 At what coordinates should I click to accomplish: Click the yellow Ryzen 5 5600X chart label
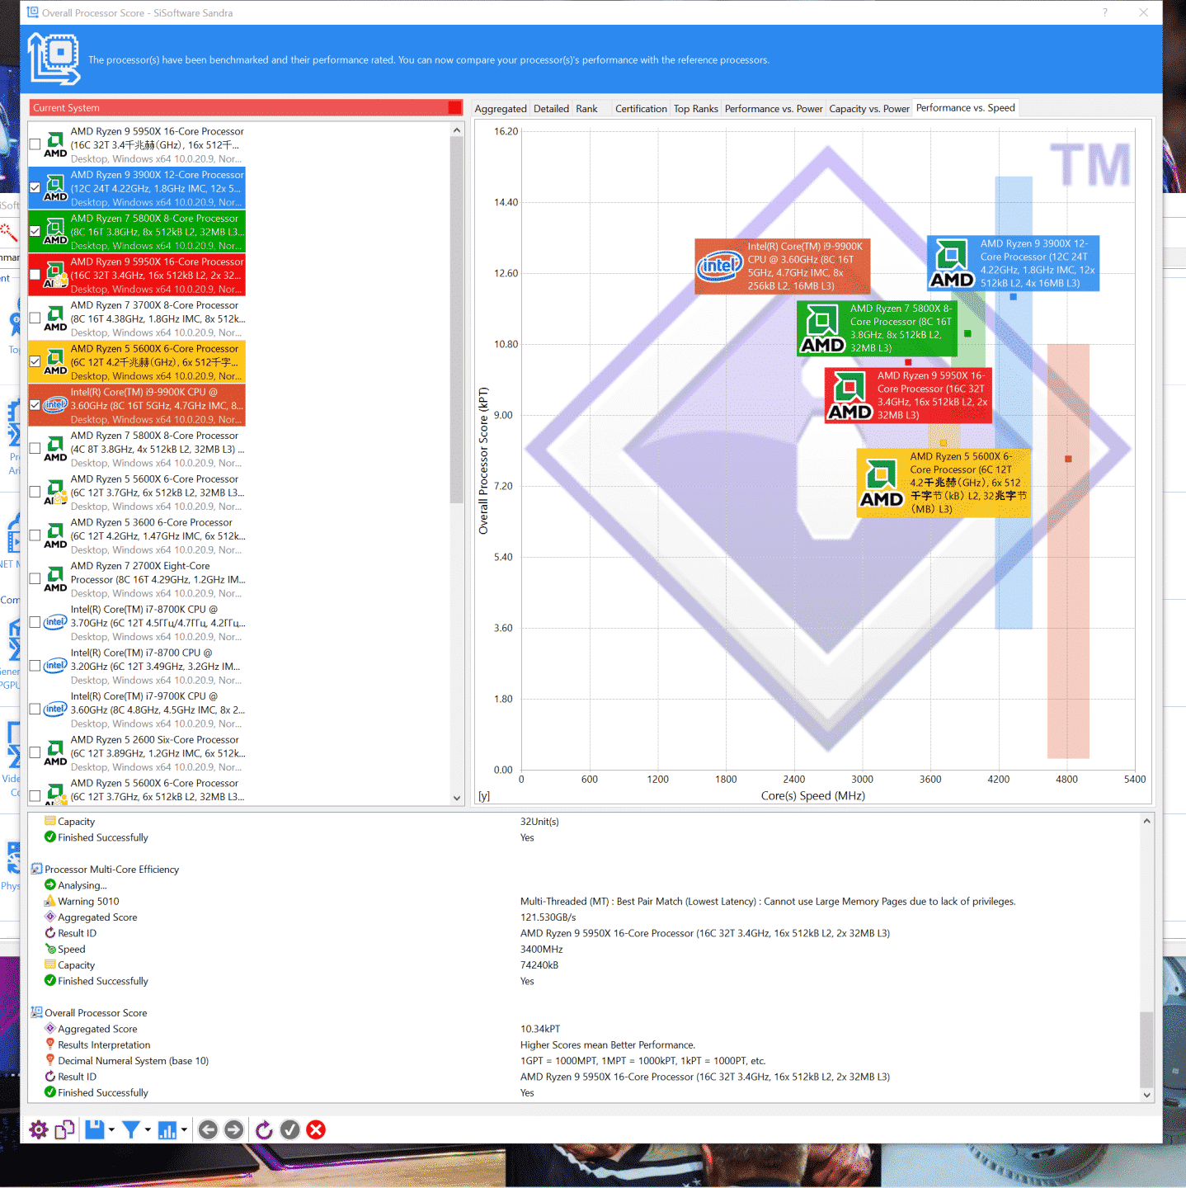click(944, 483)
